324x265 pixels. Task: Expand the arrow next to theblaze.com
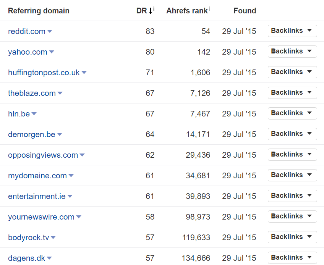click(x=60, y=93)
